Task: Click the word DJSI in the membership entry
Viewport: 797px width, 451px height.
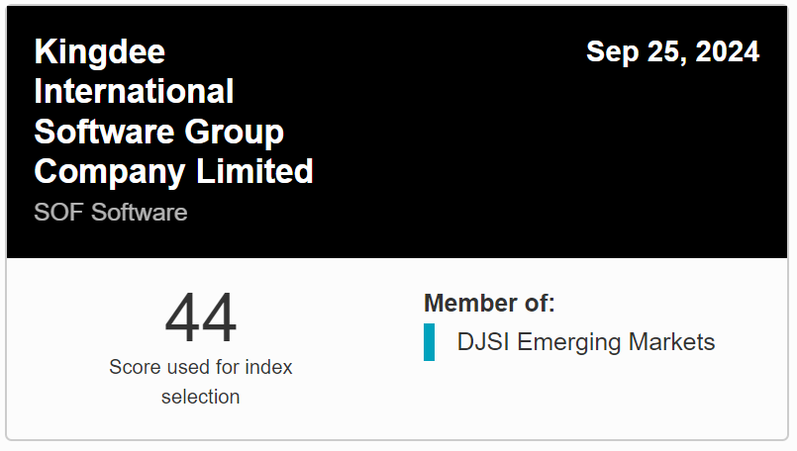Action: coord(484,343)
